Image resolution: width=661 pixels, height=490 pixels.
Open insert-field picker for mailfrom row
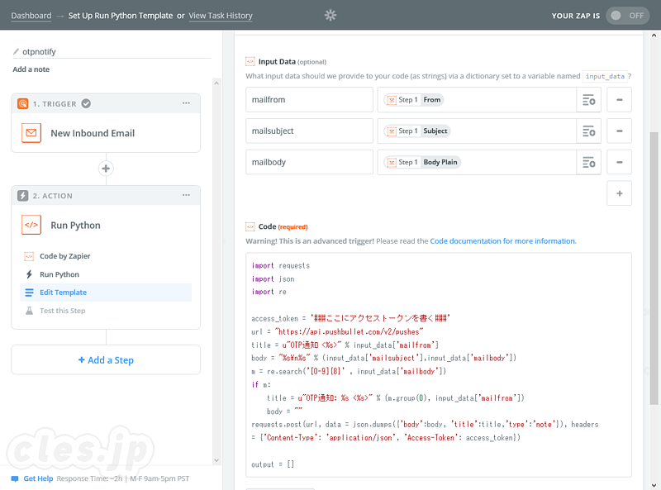pyautogui.click(x=588, y=100)
